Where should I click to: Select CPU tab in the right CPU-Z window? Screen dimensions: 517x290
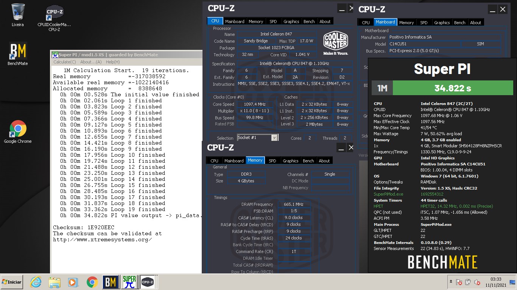pyautogui.click(x=366, y=23)
